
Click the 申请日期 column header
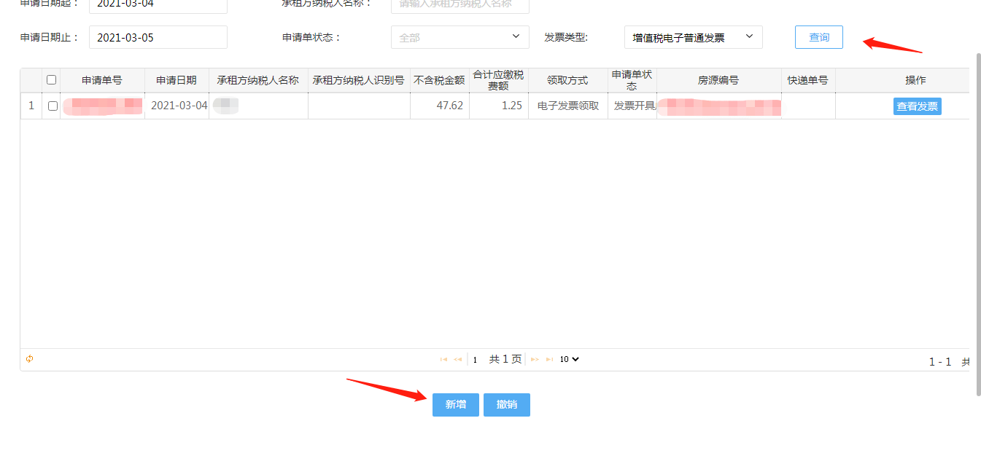pyautogui.click(x=177, y=80)
